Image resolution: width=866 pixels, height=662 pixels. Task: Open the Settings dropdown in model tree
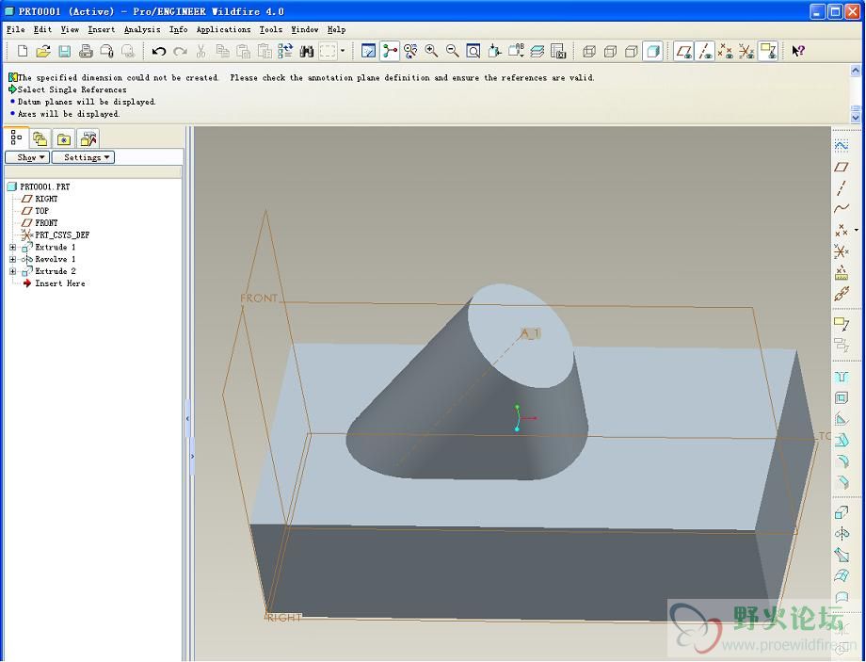point(83,157)
